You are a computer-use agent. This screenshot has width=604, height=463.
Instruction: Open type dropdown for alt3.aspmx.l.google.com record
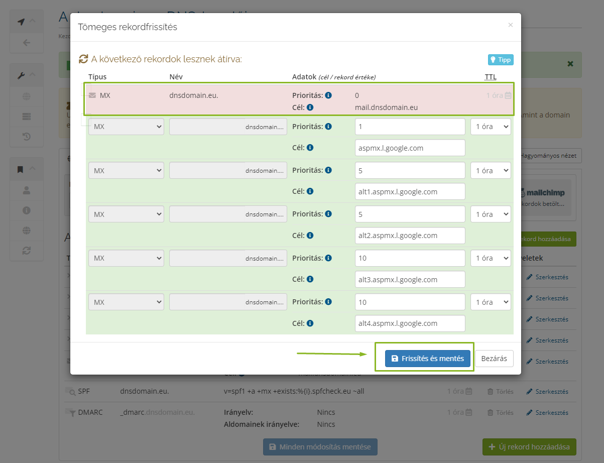126,258
